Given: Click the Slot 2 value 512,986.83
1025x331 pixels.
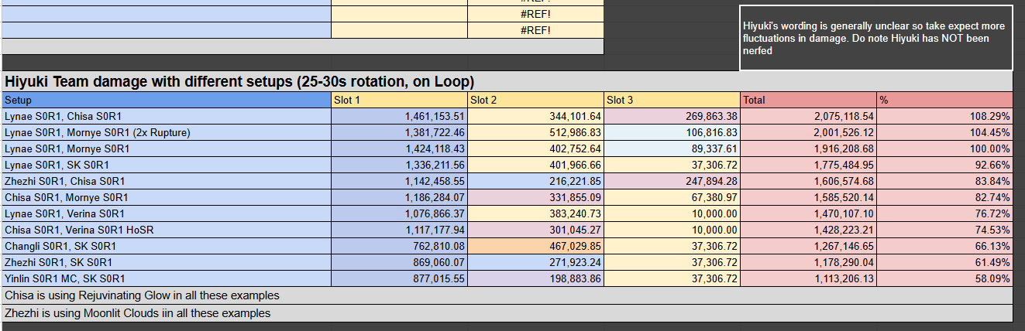Looking at the screenshot, I should (x=535, y=132).
